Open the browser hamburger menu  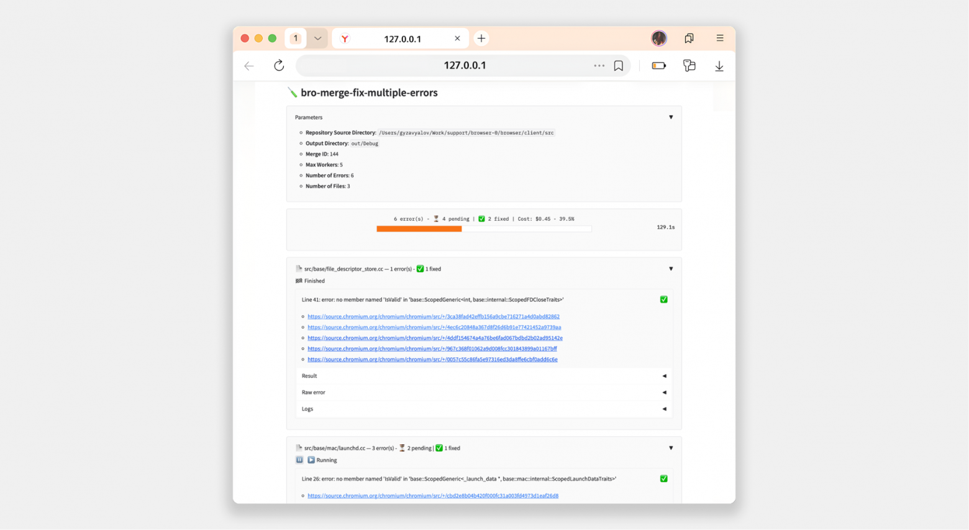[720, 38]
